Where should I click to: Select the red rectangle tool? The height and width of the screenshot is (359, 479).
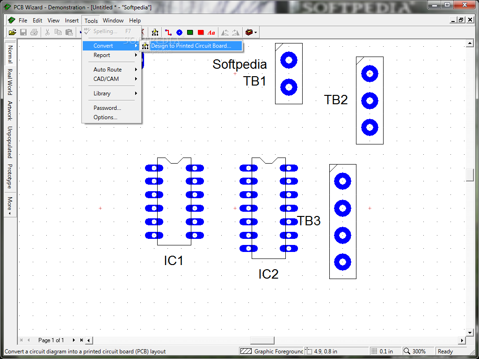(201, 32)
